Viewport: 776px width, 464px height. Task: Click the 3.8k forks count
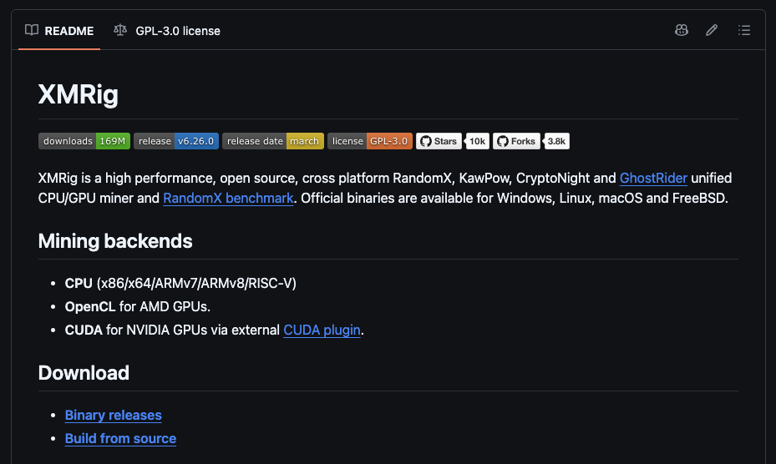click(x=556, y=141)
